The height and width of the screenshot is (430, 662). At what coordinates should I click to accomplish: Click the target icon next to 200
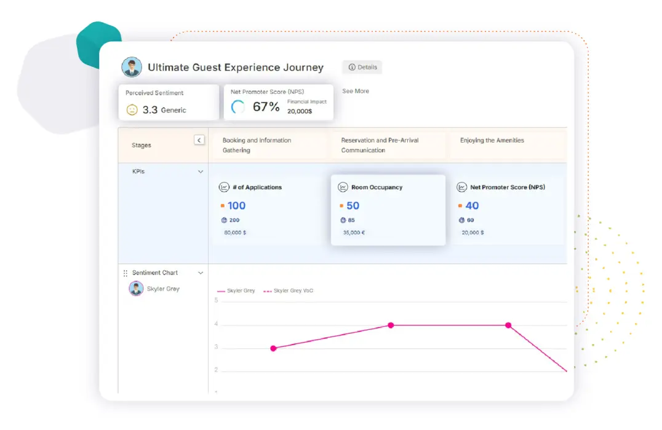coord(223,220)
